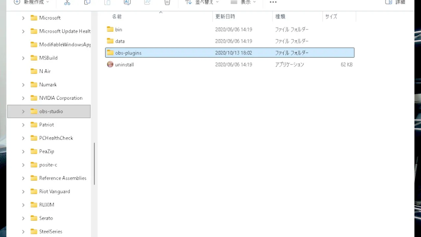Select MSBuild in the navigation tree
The image size is (421, 237).
(x=48, y=58)
